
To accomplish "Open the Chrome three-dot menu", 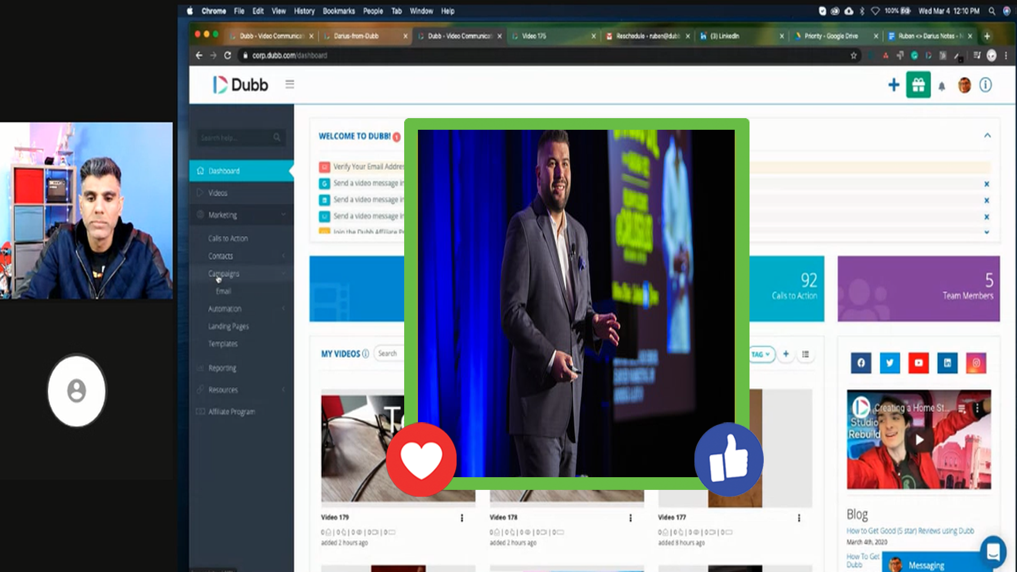I will 1006,55.
